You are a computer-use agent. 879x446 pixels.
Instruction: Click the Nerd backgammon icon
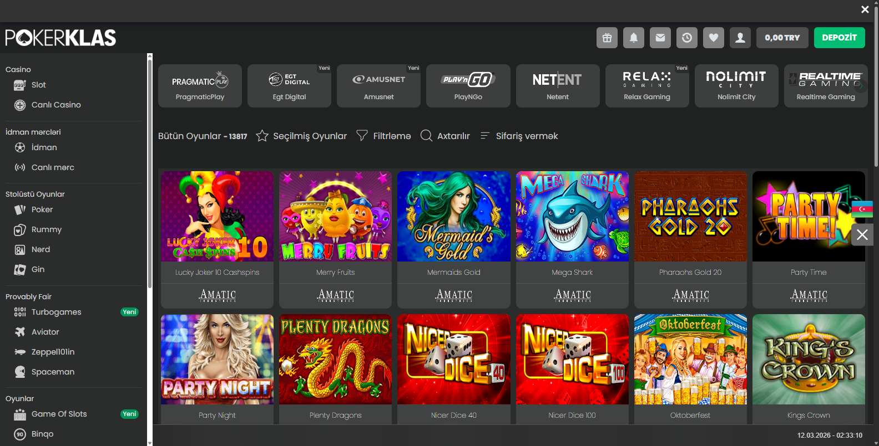(x=20, y=250)
